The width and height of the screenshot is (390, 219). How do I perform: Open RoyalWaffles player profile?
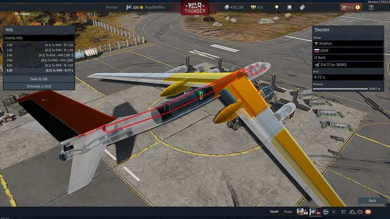(155, 7)
